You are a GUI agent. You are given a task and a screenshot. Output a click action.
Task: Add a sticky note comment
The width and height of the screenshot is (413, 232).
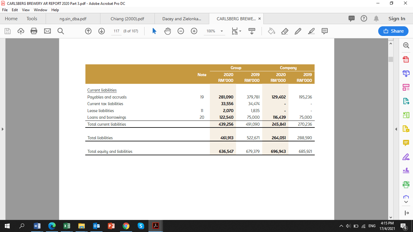(325, 31)
